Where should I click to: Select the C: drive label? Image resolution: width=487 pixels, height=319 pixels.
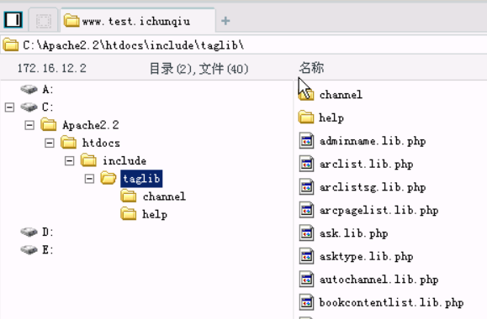[x=47, y=107]
